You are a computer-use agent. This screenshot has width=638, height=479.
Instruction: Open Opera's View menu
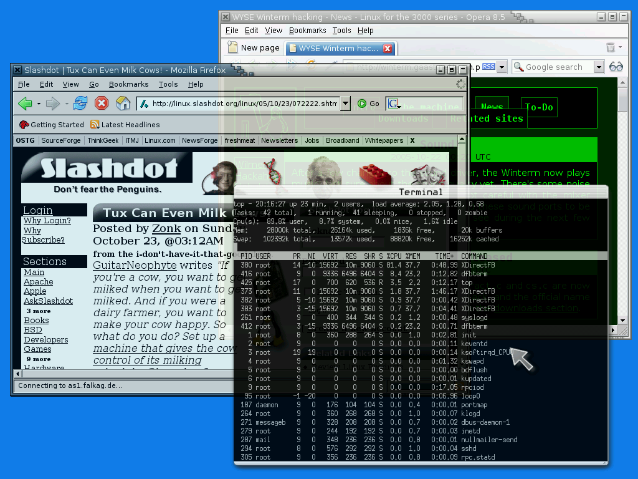[274, 31]
